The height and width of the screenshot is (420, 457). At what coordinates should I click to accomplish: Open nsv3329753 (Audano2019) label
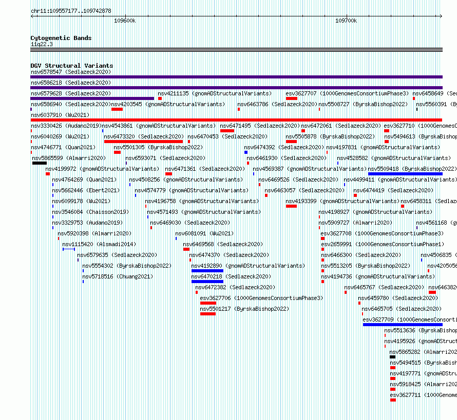[87, 223]
